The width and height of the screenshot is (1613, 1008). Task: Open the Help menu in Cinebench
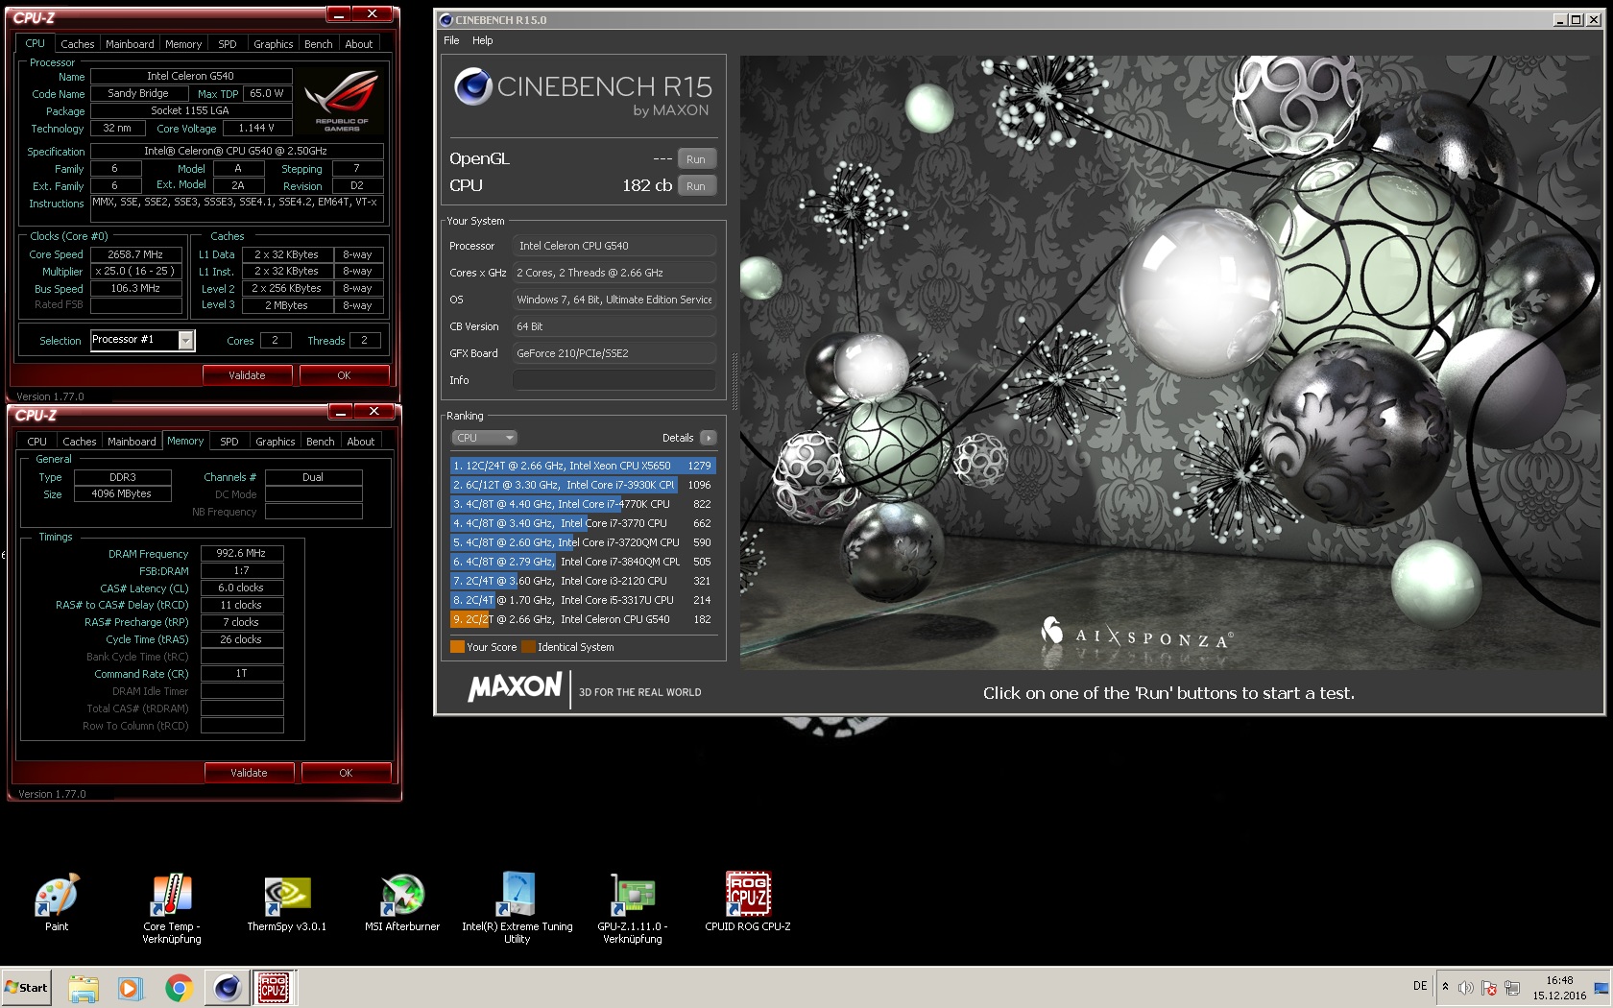click(x=483, y=40)
